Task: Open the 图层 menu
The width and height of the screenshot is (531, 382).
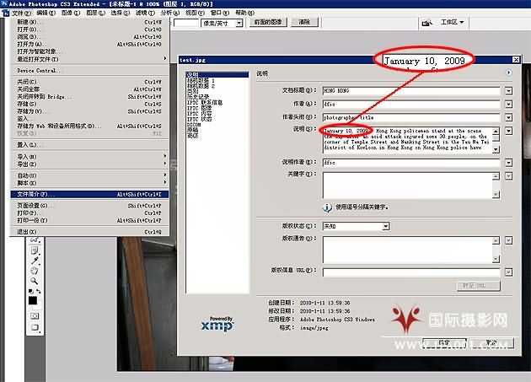Action: [96, 13]
